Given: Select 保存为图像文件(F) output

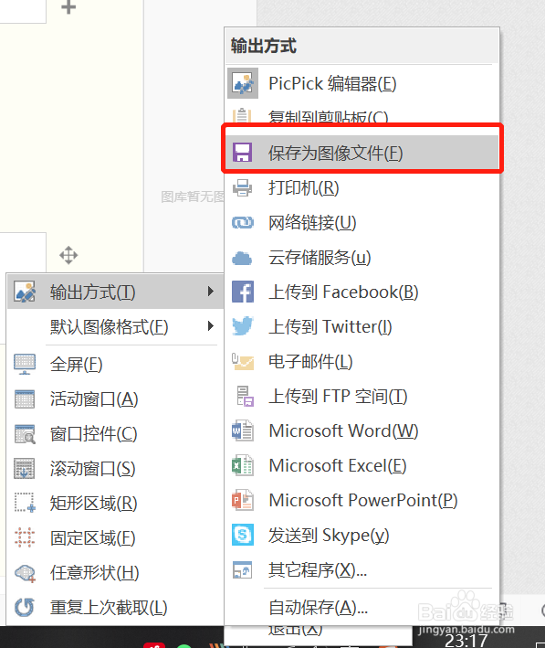Looking at the screenshot, I should click(x=362, y=153).
